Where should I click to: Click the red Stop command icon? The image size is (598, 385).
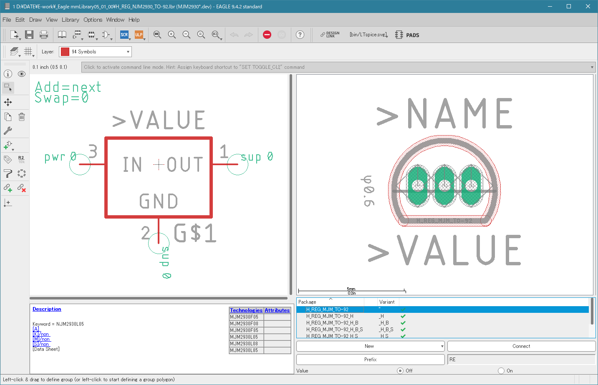coord(267,35)
